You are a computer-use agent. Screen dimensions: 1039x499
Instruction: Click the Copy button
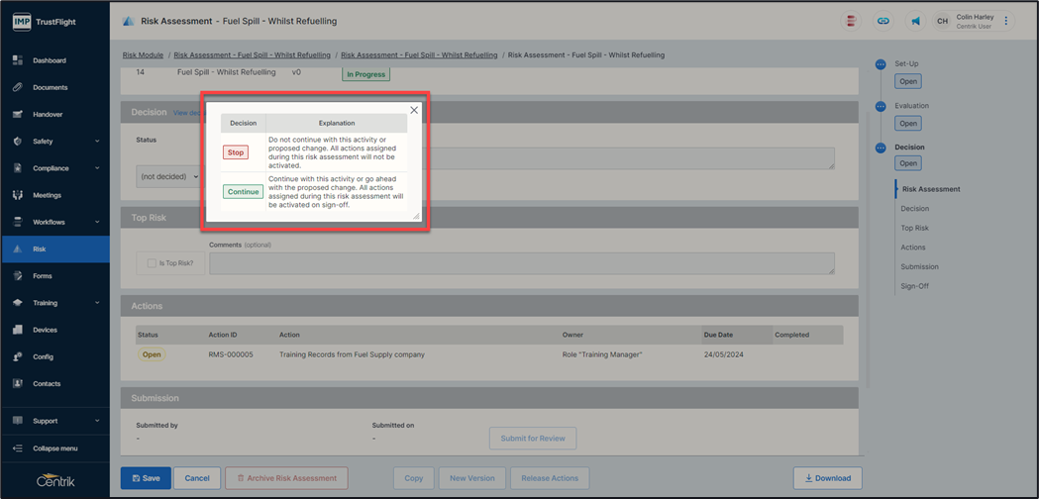pyautogui.click(x=413, y=478)
